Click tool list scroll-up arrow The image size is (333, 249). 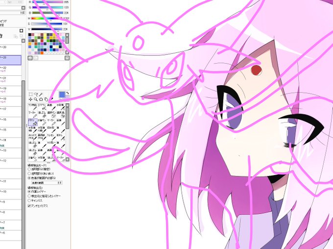coord(67,105)
